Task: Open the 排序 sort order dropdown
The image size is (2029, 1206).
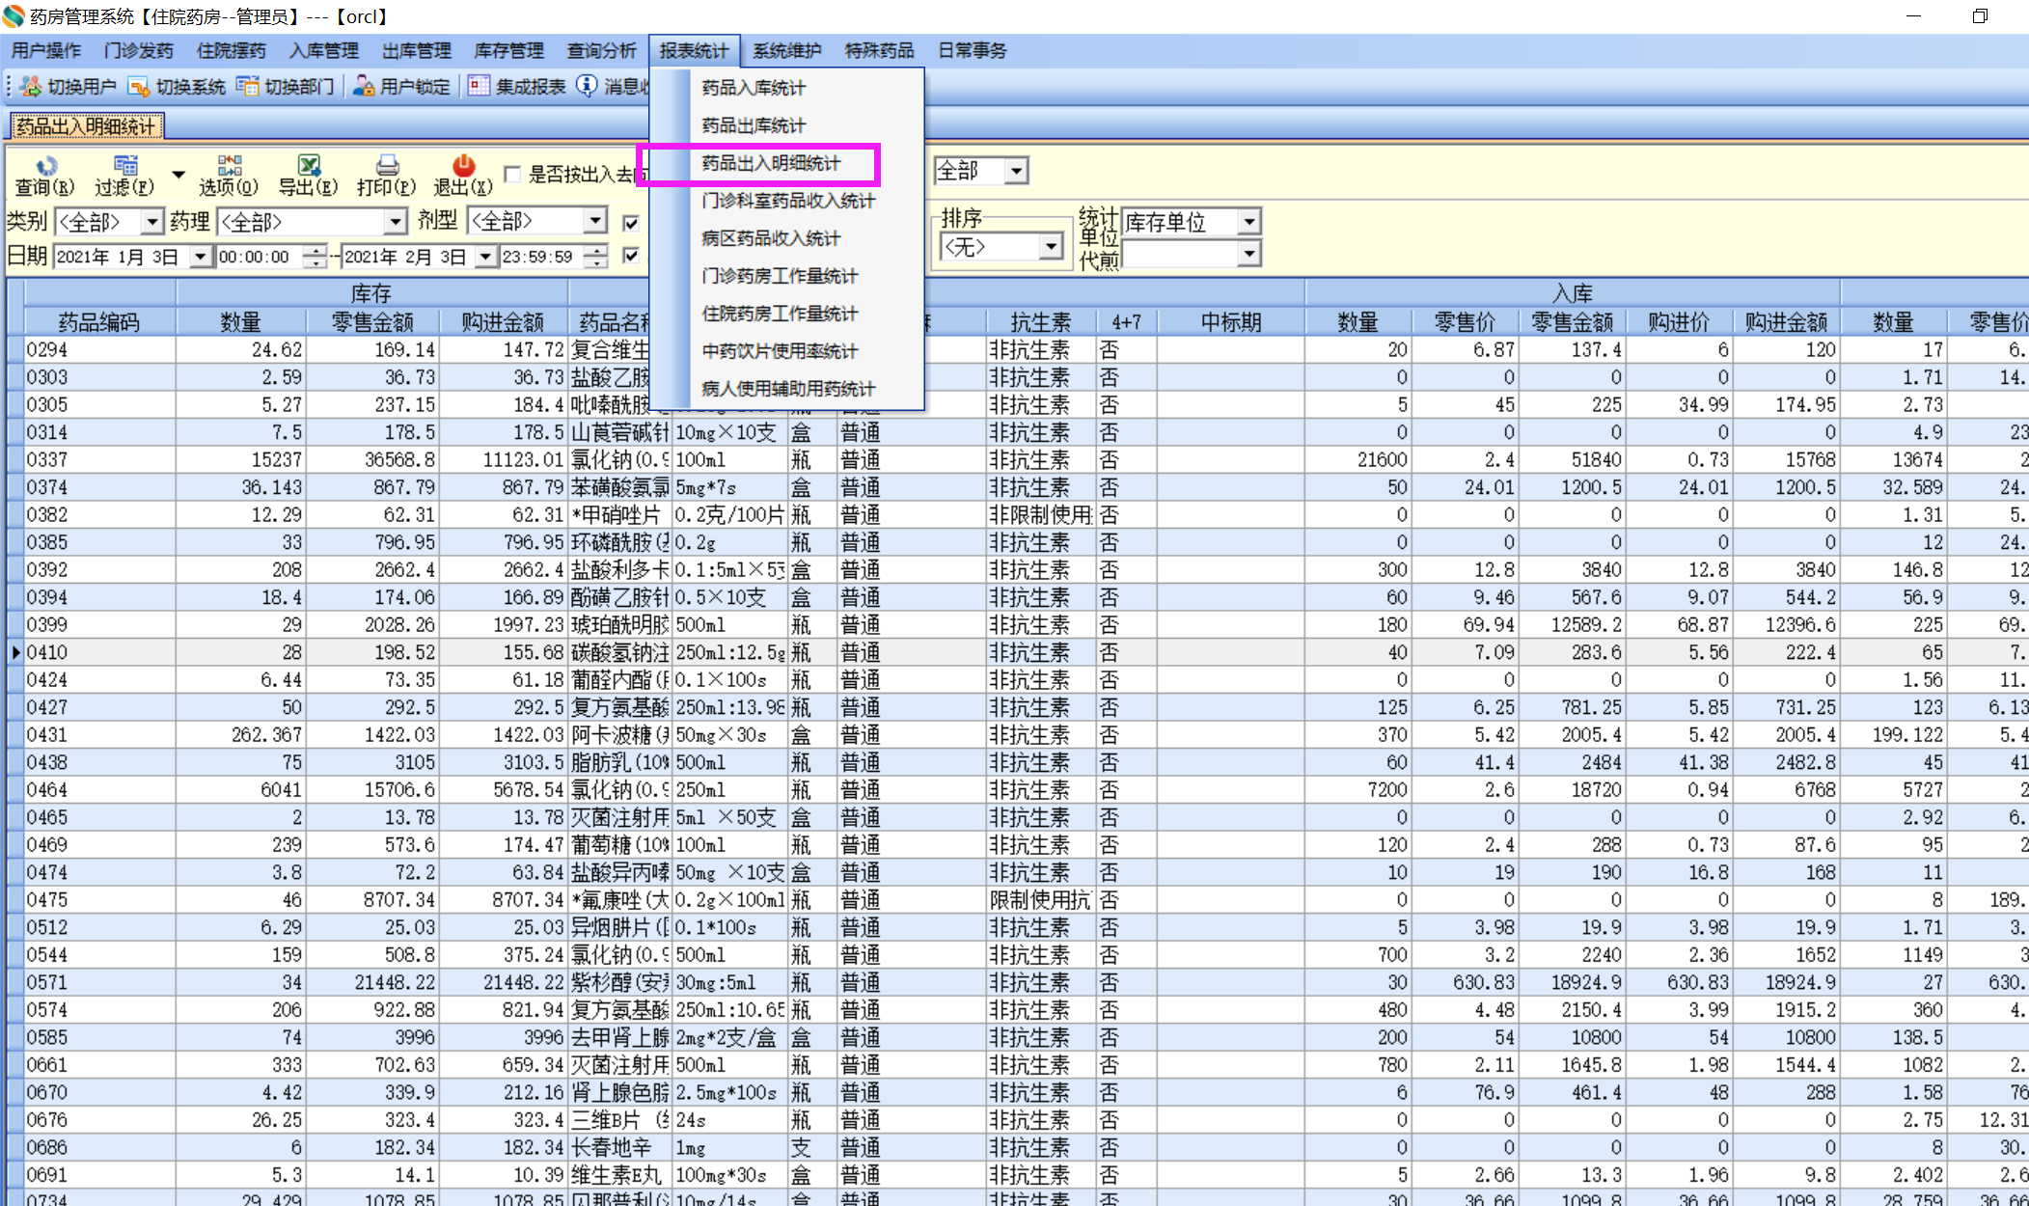Action: coord(1051,247)
